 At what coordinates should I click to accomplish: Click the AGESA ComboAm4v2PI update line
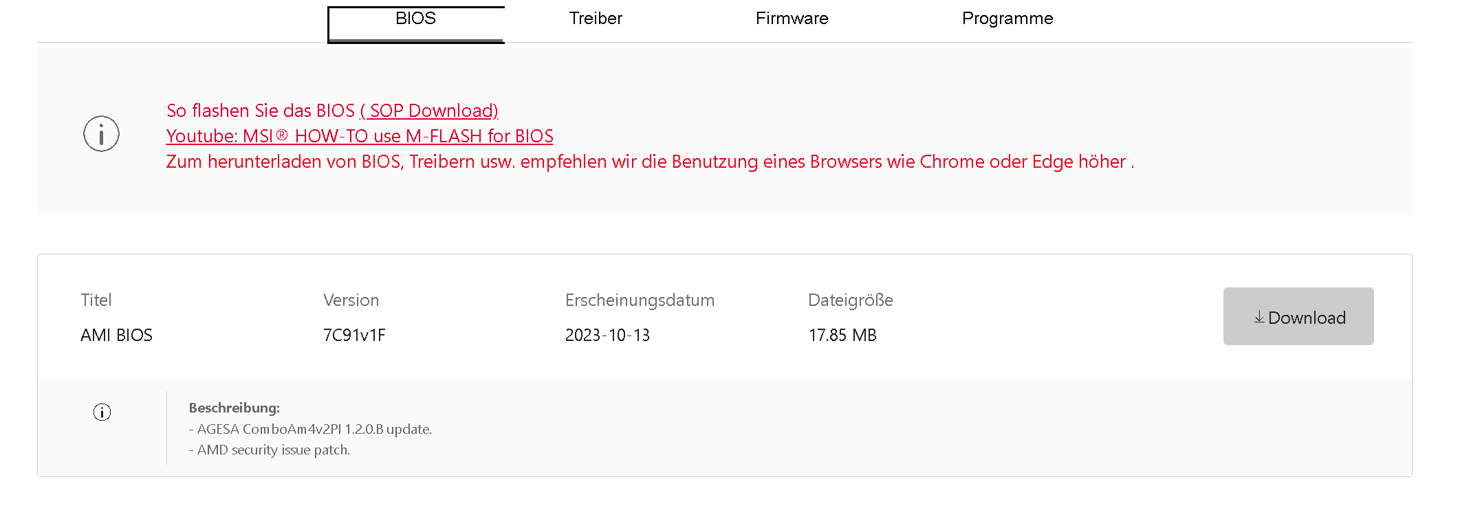tap(310, 429)
